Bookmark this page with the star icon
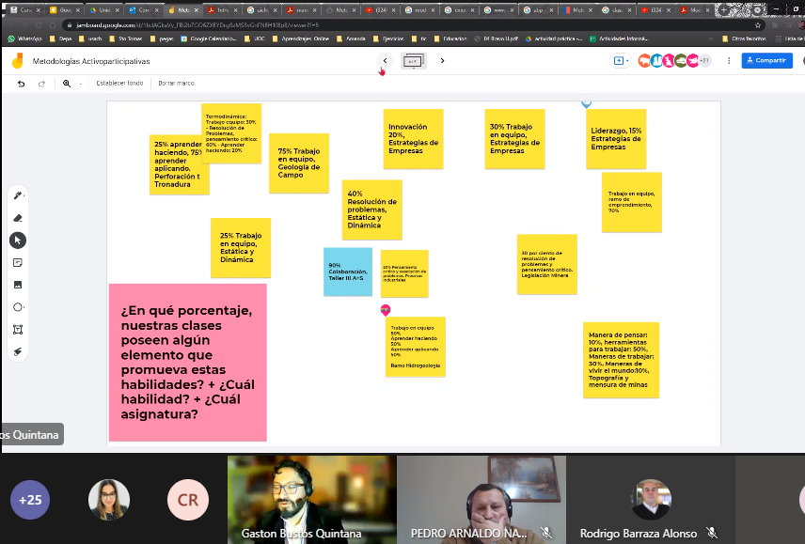This screenshot has width=805, height=544. click(x=758, y=24)
